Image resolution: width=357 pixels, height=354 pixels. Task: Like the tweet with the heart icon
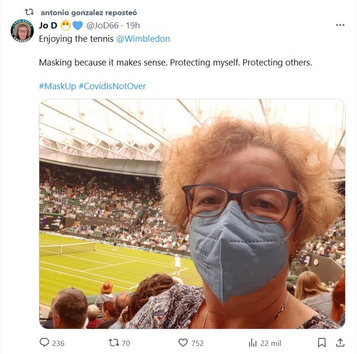183,343
